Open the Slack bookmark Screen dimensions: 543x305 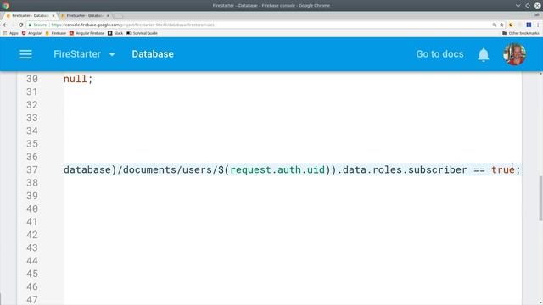(115, 33)
